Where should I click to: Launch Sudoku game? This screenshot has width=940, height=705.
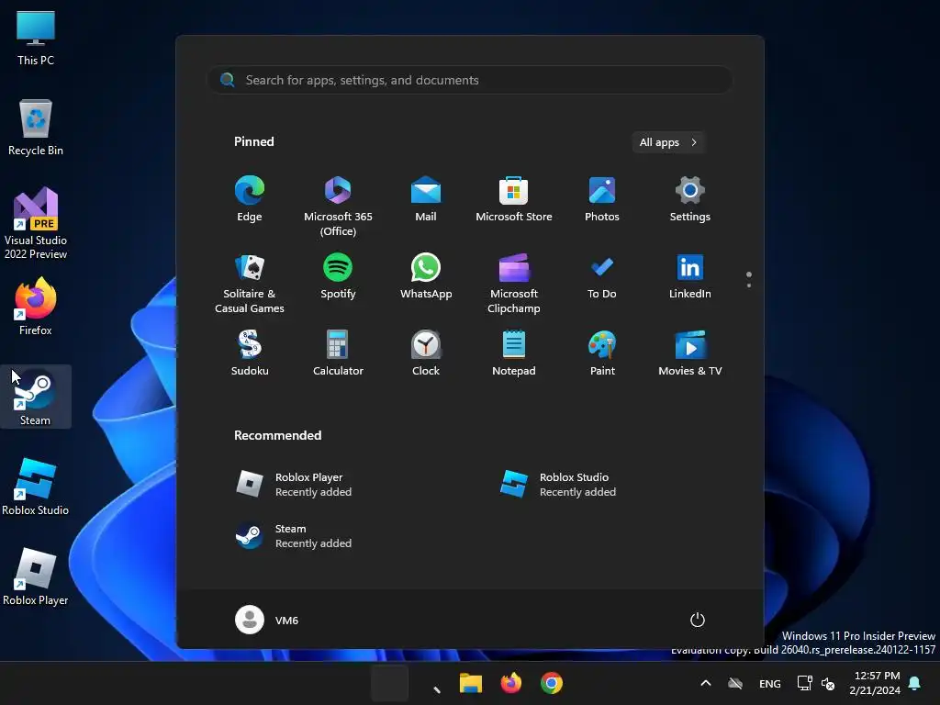click(x=250, y=353)
